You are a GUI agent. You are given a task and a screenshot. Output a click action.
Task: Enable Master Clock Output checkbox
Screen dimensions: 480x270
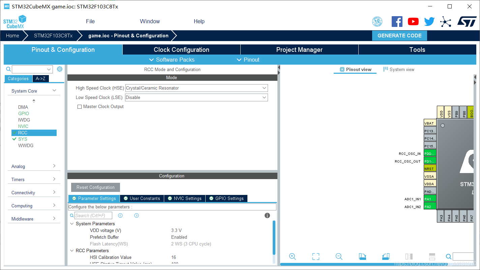pos(80,107)
